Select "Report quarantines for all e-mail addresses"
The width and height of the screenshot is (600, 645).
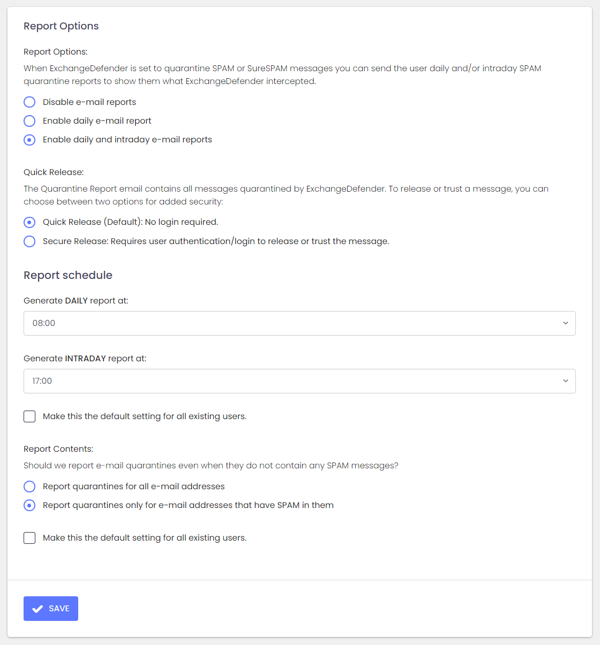[29, 487]
